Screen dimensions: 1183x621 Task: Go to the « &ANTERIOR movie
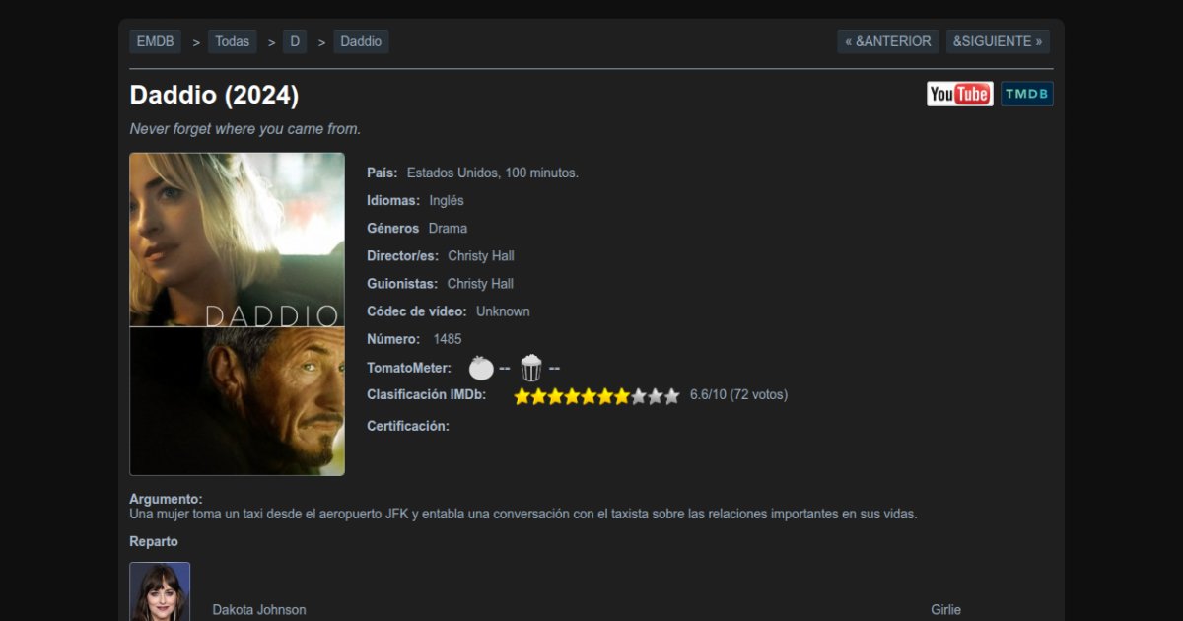(888, 41)
